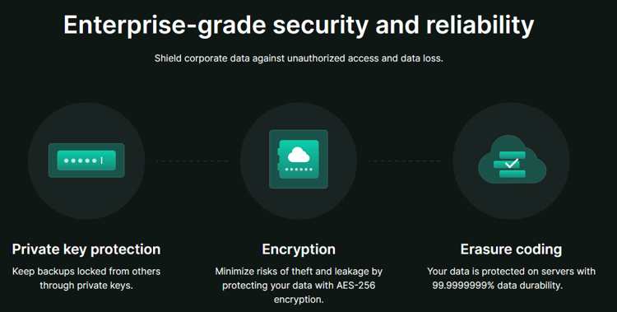Screen dimensions: 617x312
Task: Click the Enterprise-grade security and reliability title
Action: 299,25
